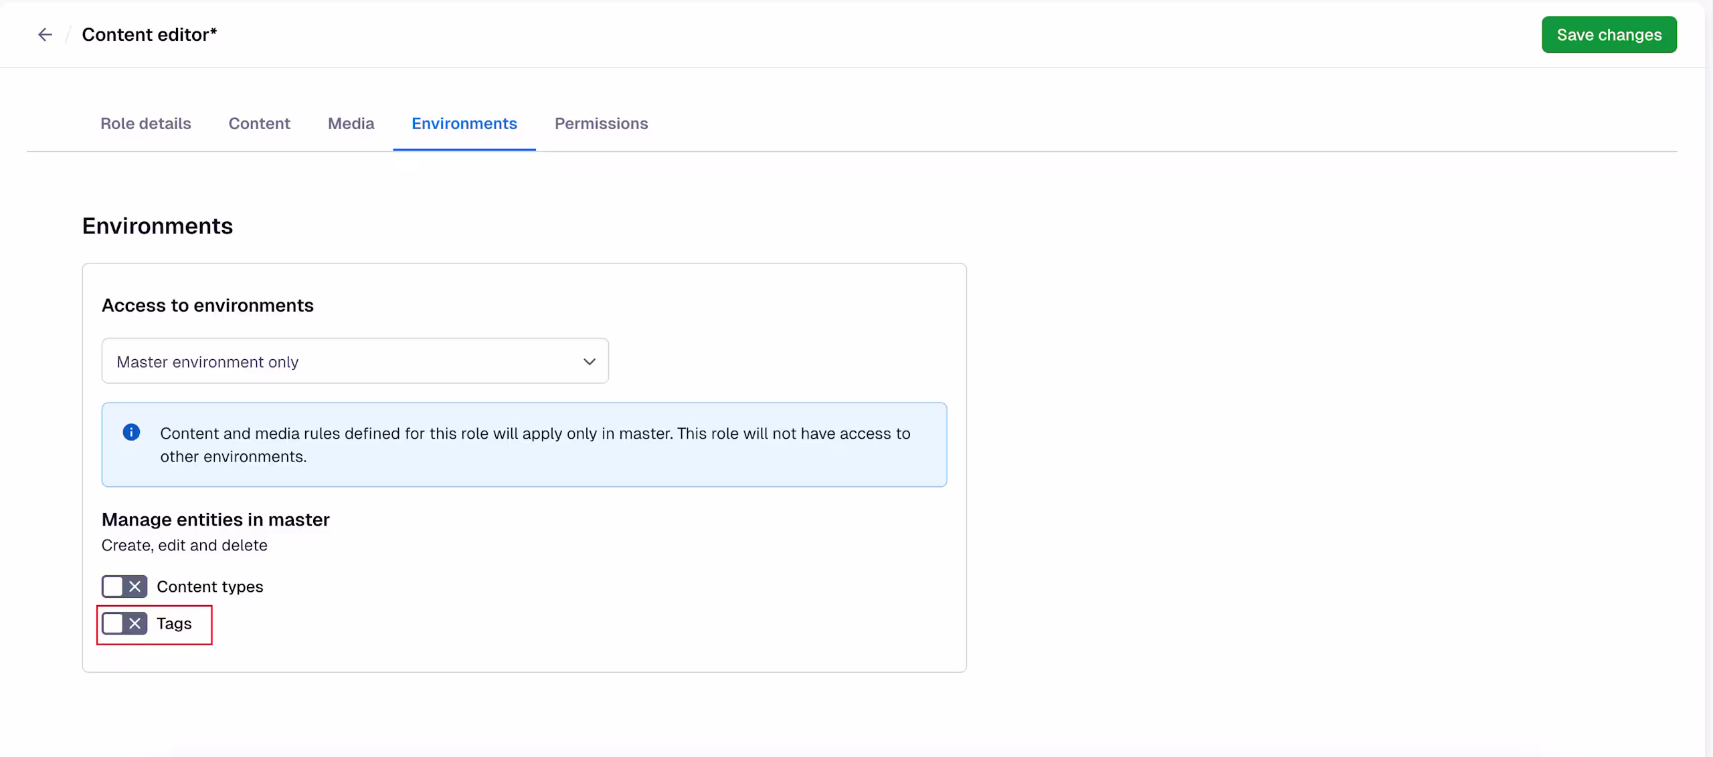The height and width of the screenshot is (757, 1713).
Task: Click the info message about master rules
Action: (x=535, y=445)
